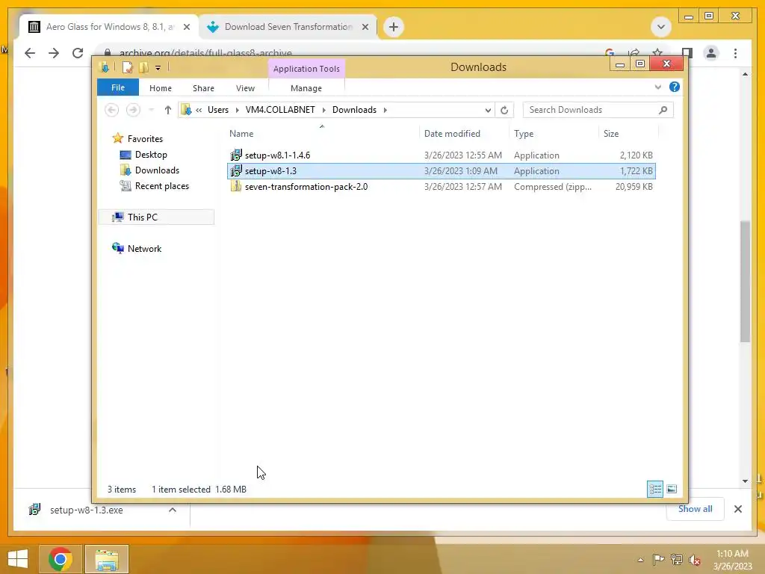Click Show all downloads in Chrome
This screenshot has height=574, width=765.
[x=696, y=508]
